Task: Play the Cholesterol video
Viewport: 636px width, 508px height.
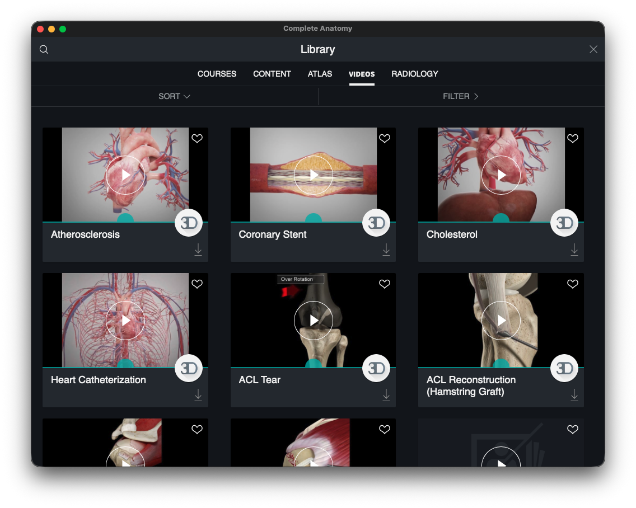Action: [501, 175]
